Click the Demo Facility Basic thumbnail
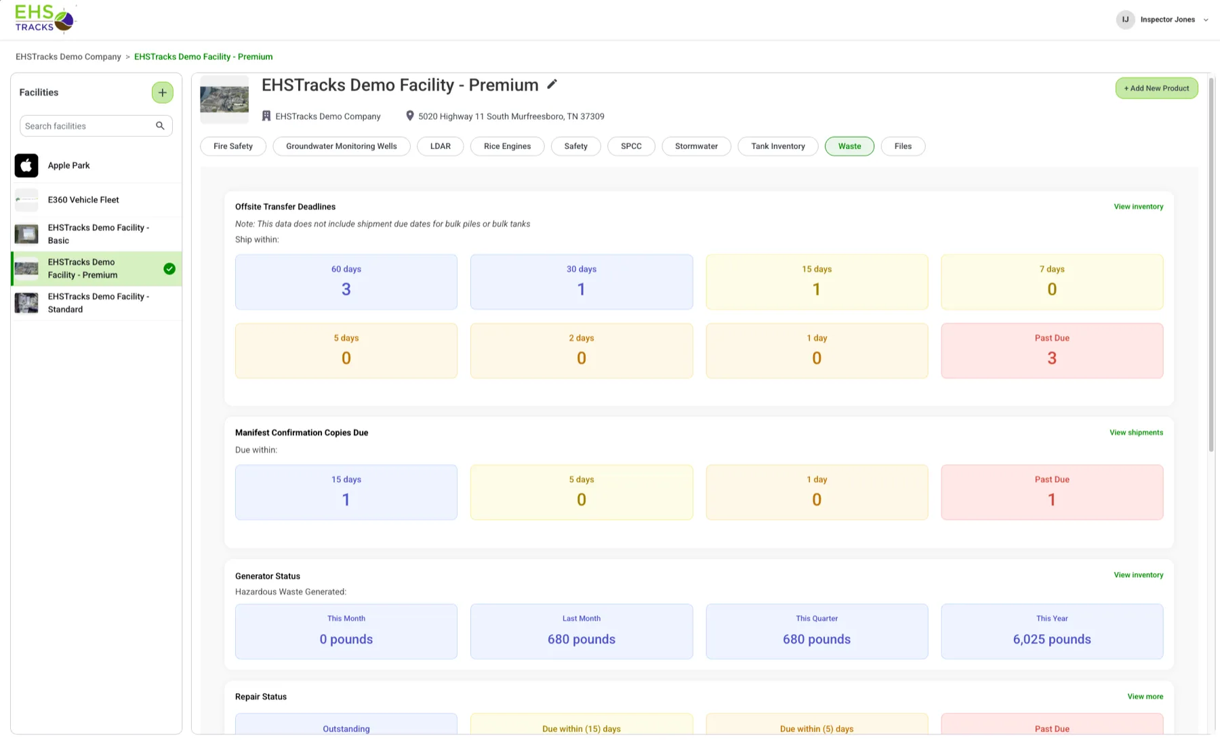The image size is (1220, 742). (x=26, y=234)
